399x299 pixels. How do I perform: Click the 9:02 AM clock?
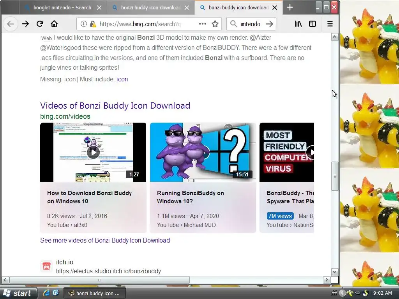point(383,293)
